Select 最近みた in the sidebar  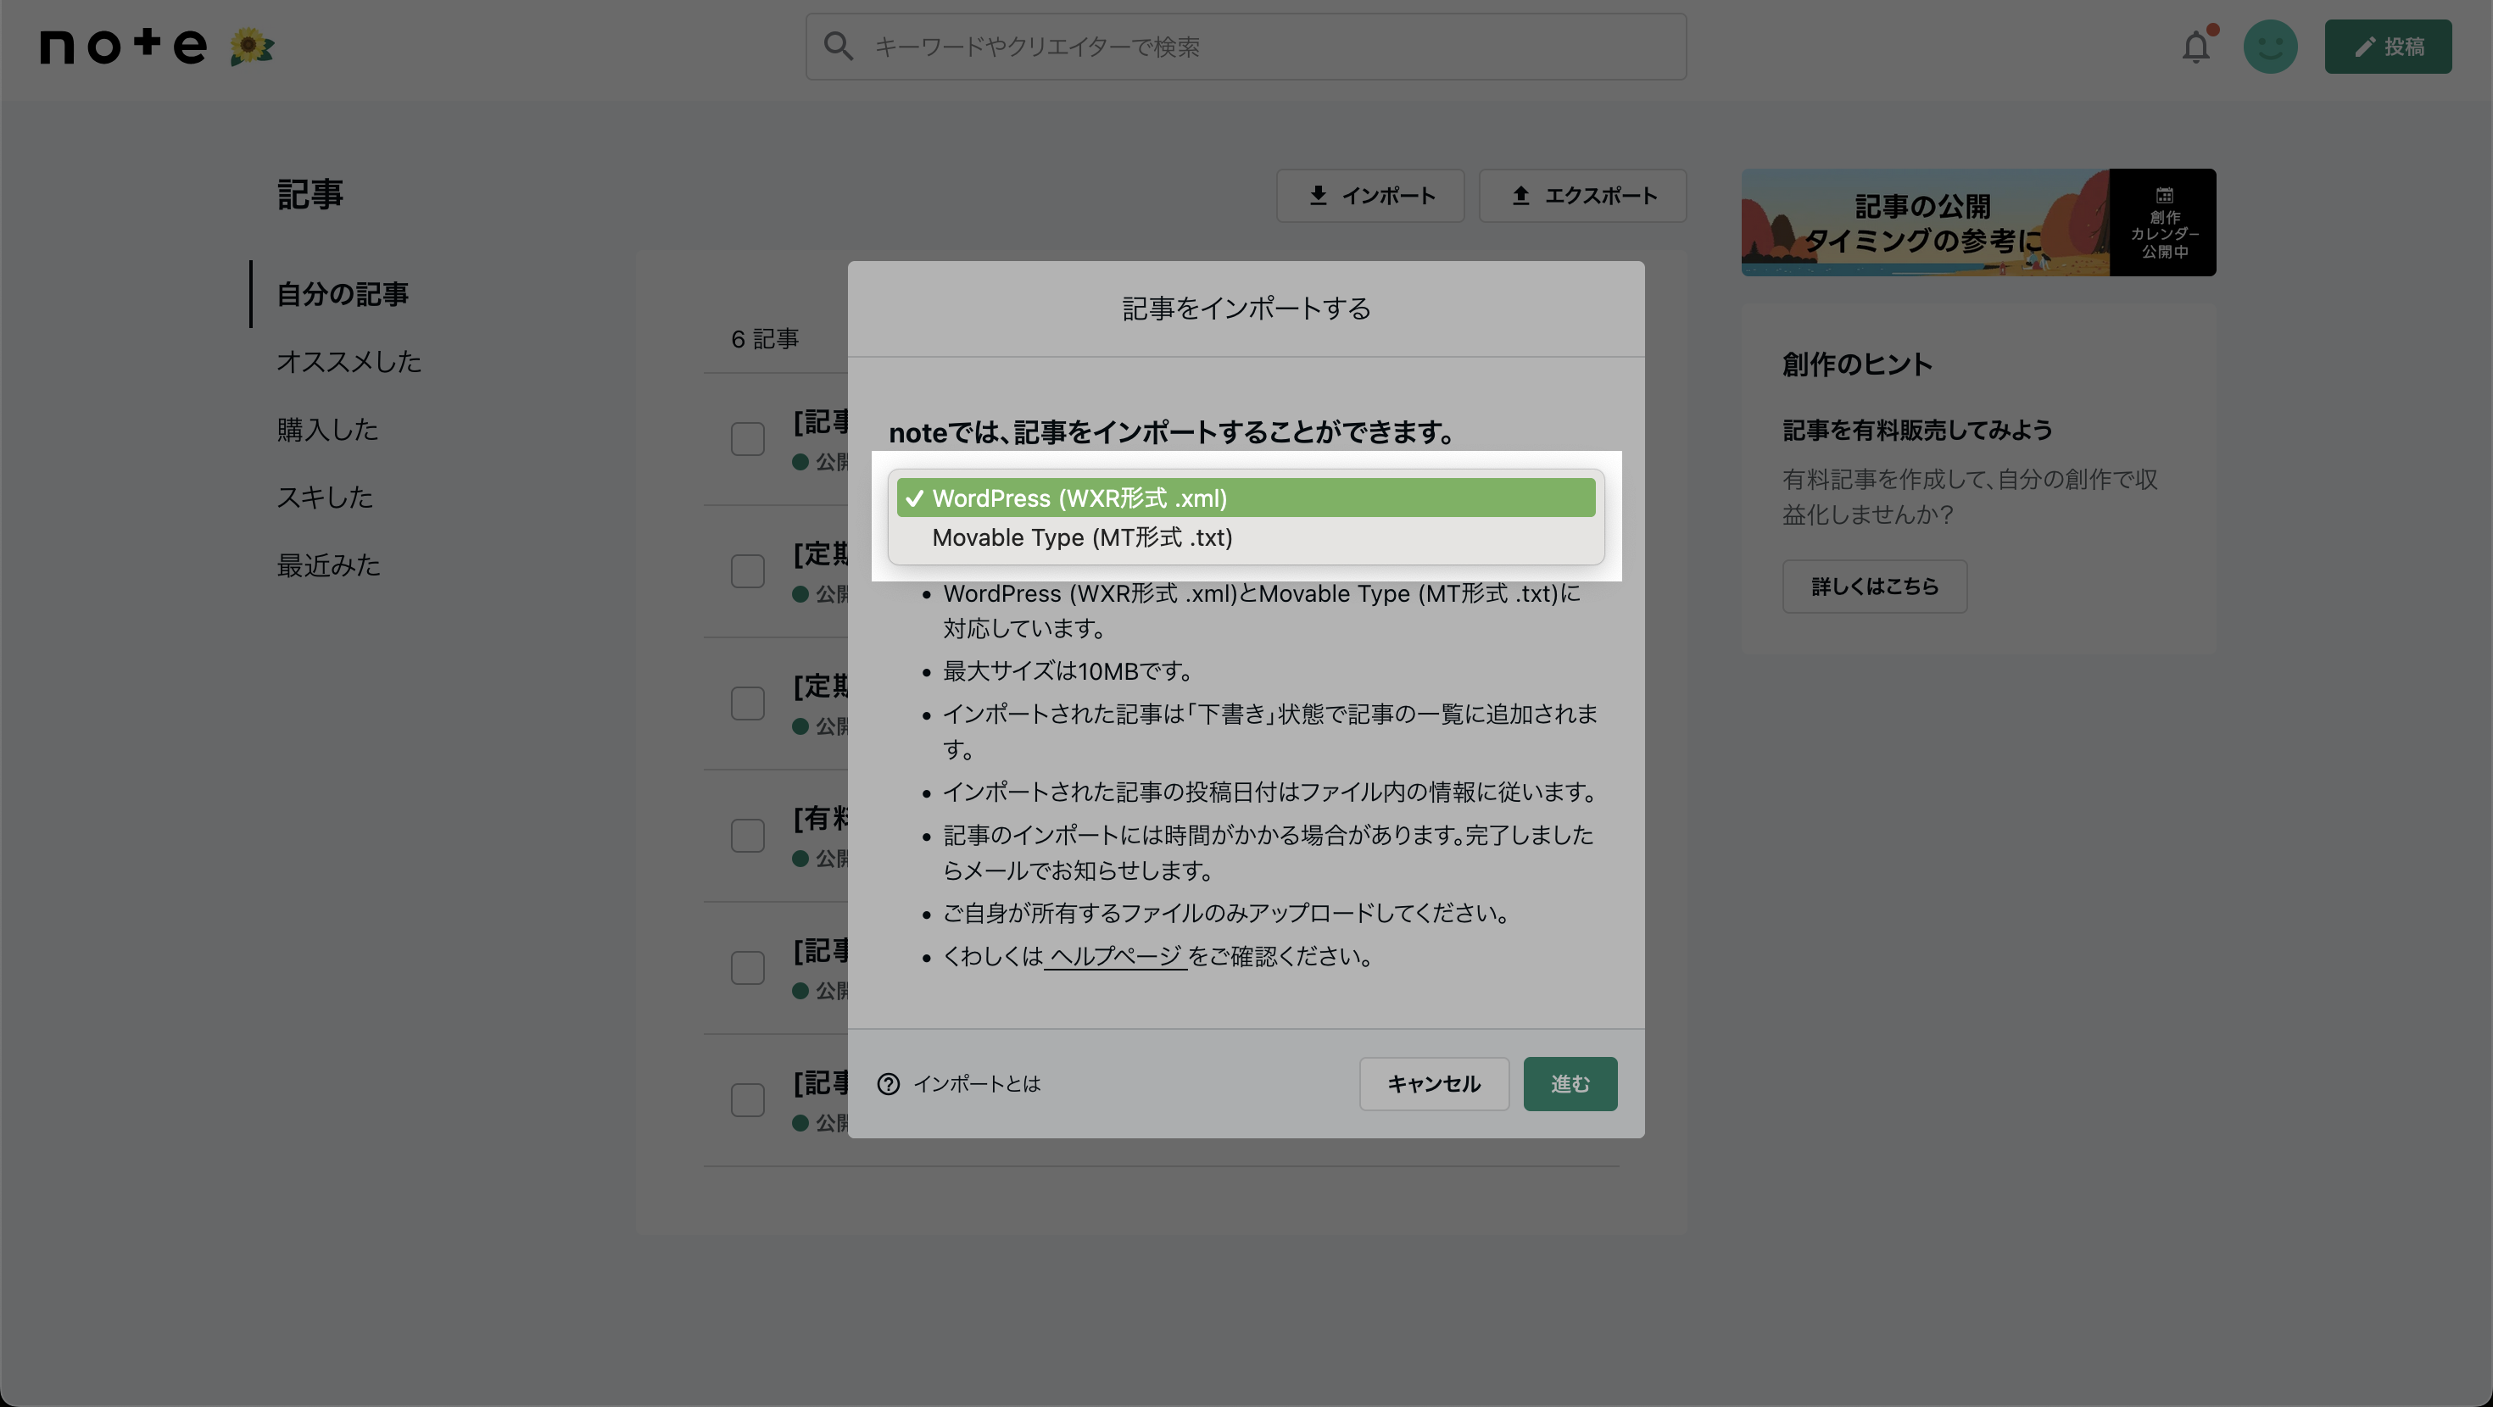coord(329,565)
